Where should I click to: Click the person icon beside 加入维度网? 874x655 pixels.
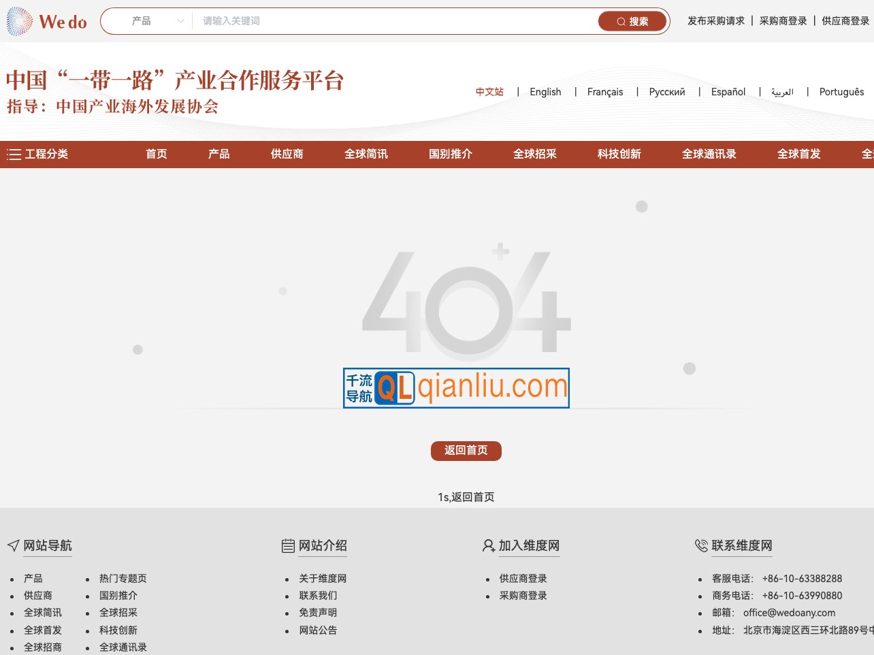click(x=488, y=545)
